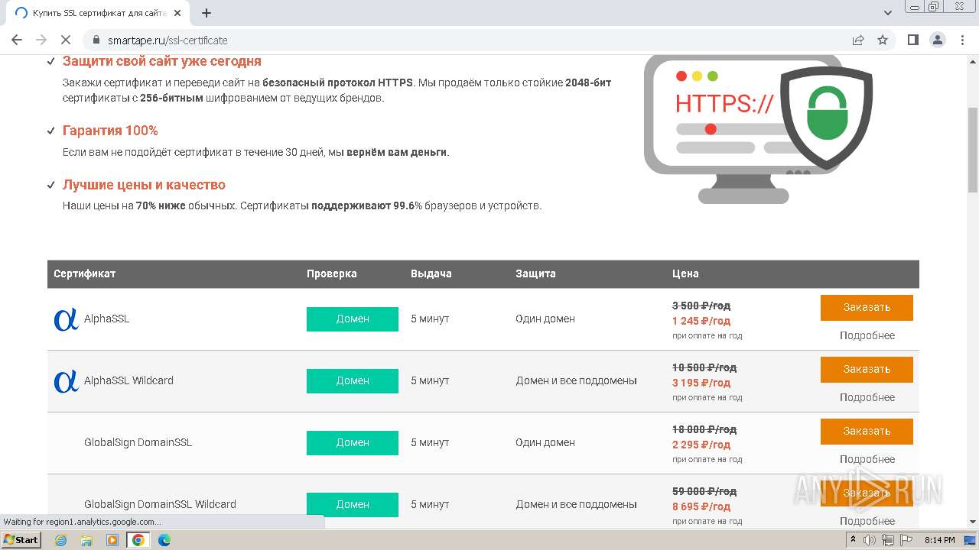Viewport: 979px width, 550px height.
Task: Click the Проверка column header
Action: point(331,273)
